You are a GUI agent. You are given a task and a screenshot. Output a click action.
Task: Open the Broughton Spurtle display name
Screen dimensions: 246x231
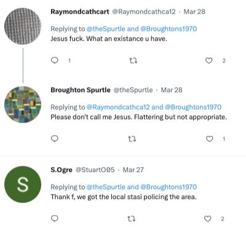pos(81,90)
